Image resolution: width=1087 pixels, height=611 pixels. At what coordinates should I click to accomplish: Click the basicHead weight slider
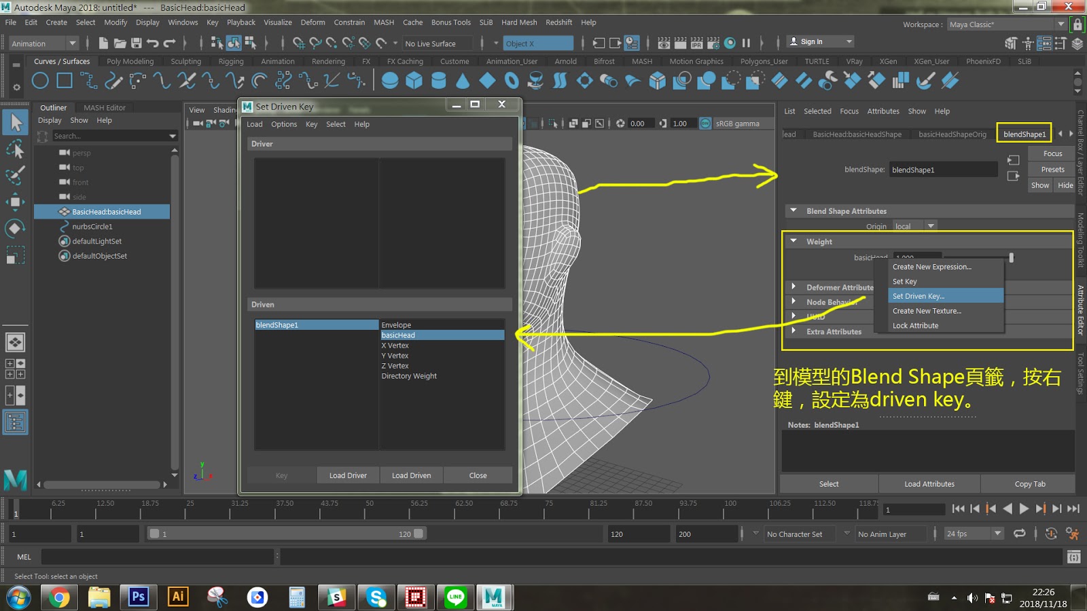point(1012,257)
